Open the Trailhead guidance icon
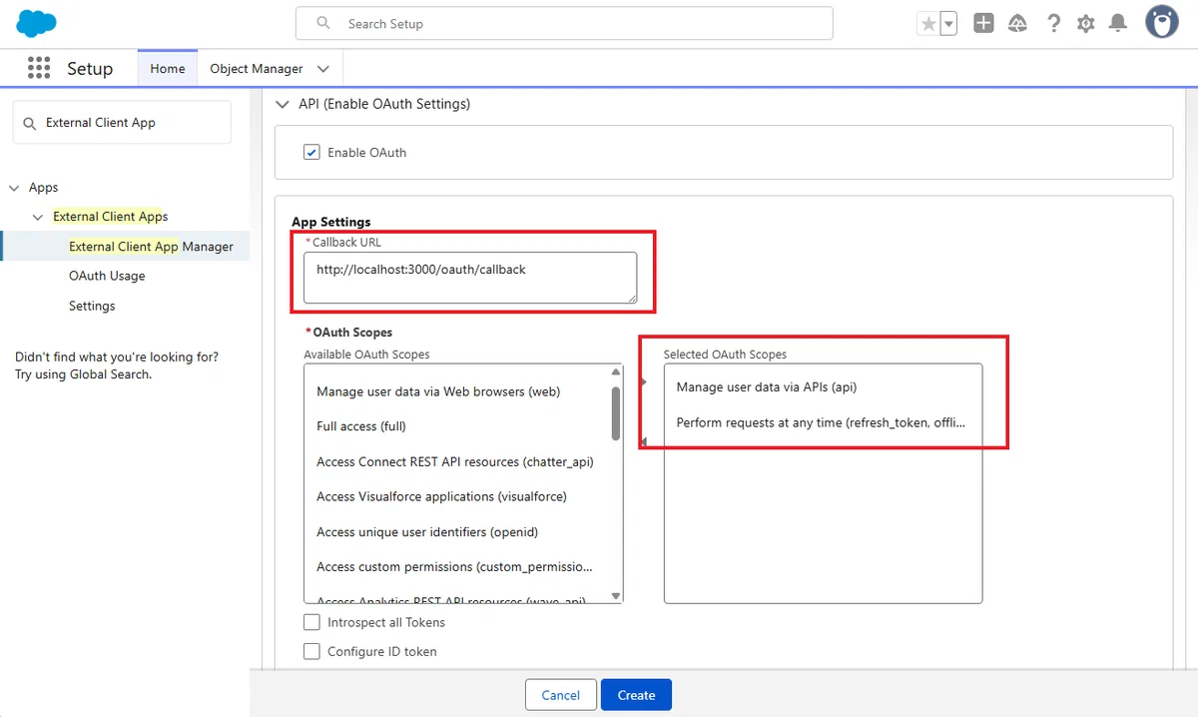Image resolution: width=1198 pixels, height=717 pixels. click(x=1018, y=23)
